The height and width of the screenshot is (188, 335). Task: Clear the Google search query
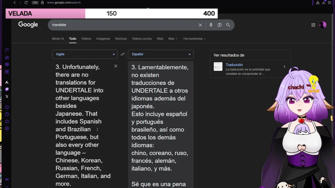coord(200,25)
